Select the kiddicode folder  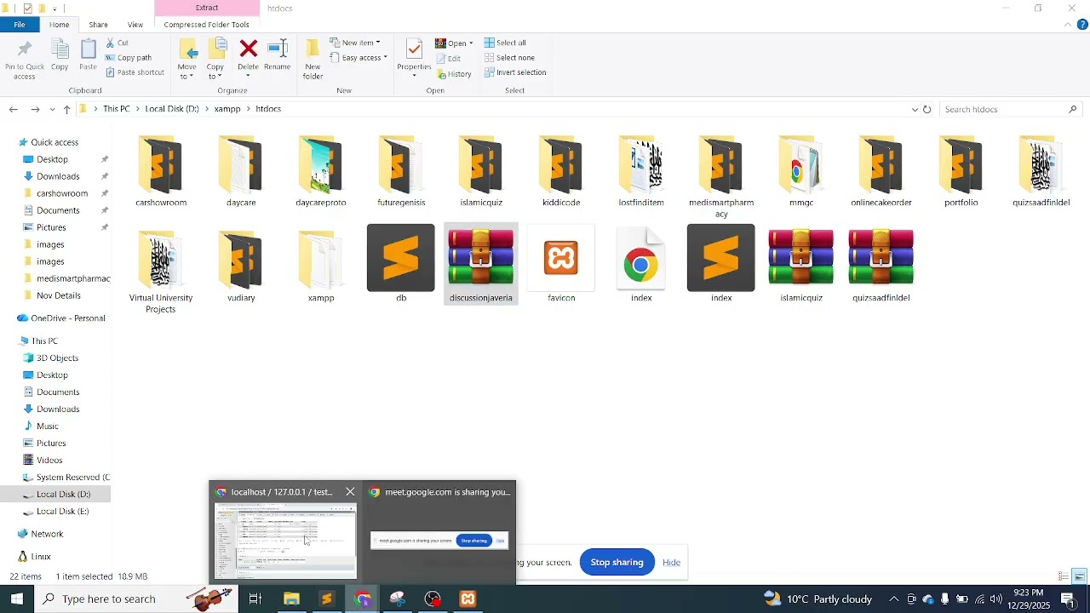(561, 171)
